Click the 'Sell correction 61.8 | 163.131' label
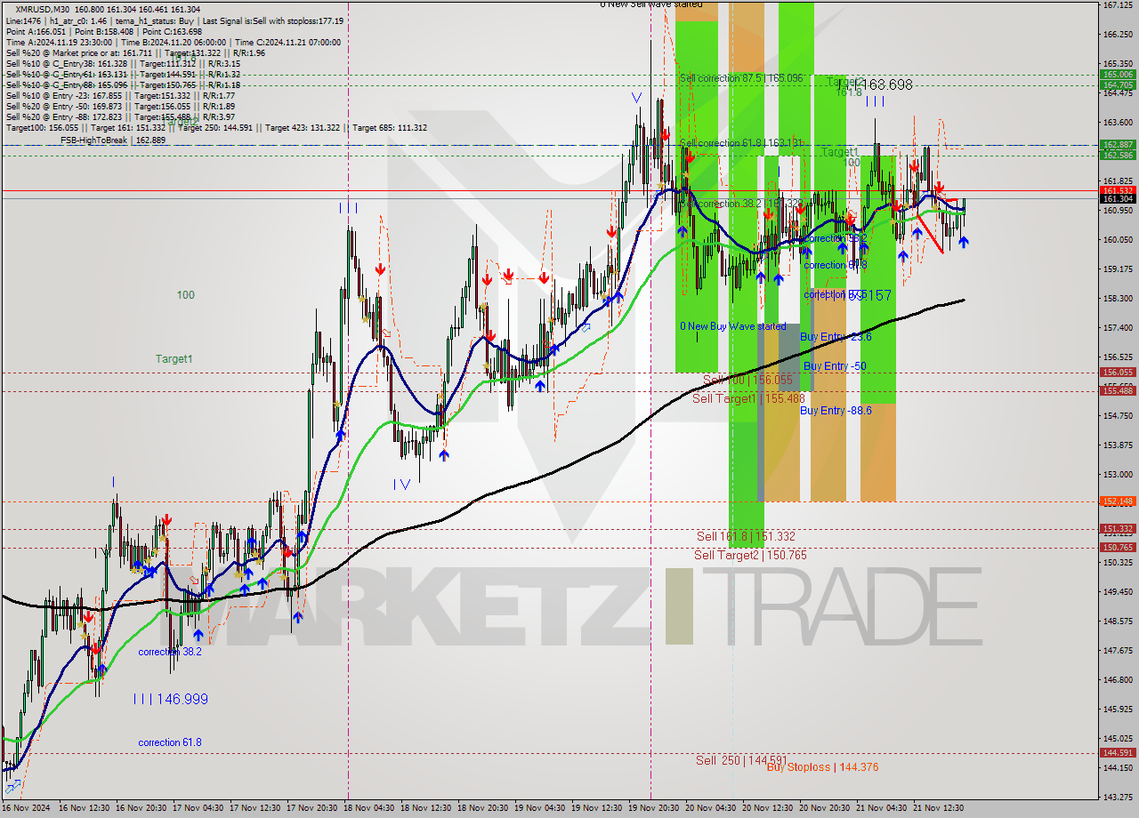 coord(741,143)
